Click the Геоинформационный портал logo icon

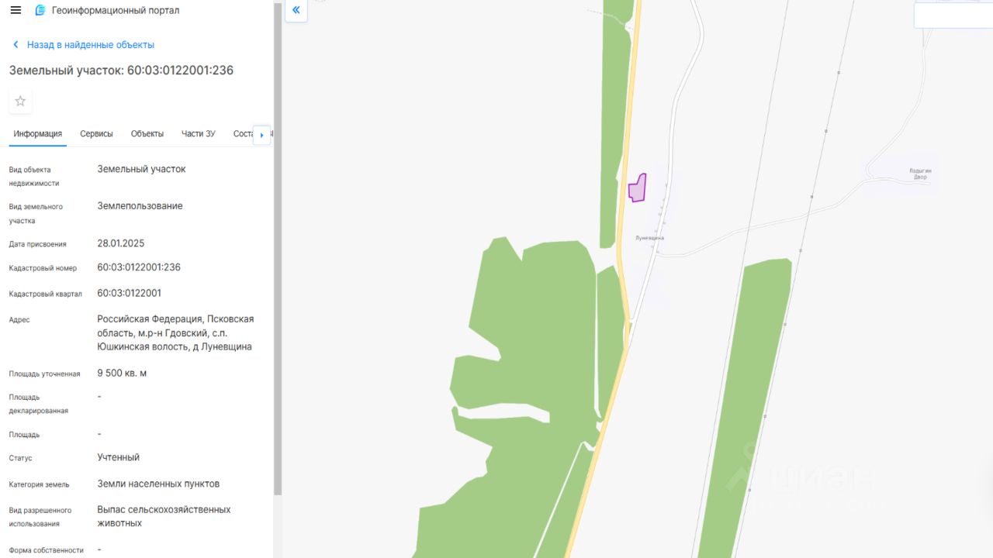(40, 10)
